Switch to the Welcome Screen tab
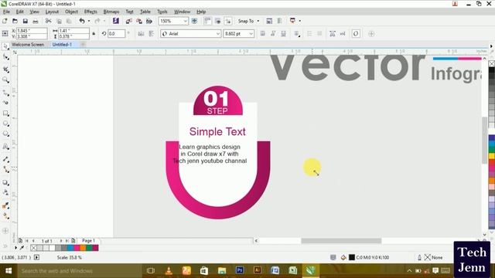Viewport: 495px width, 278px height. 28,45
